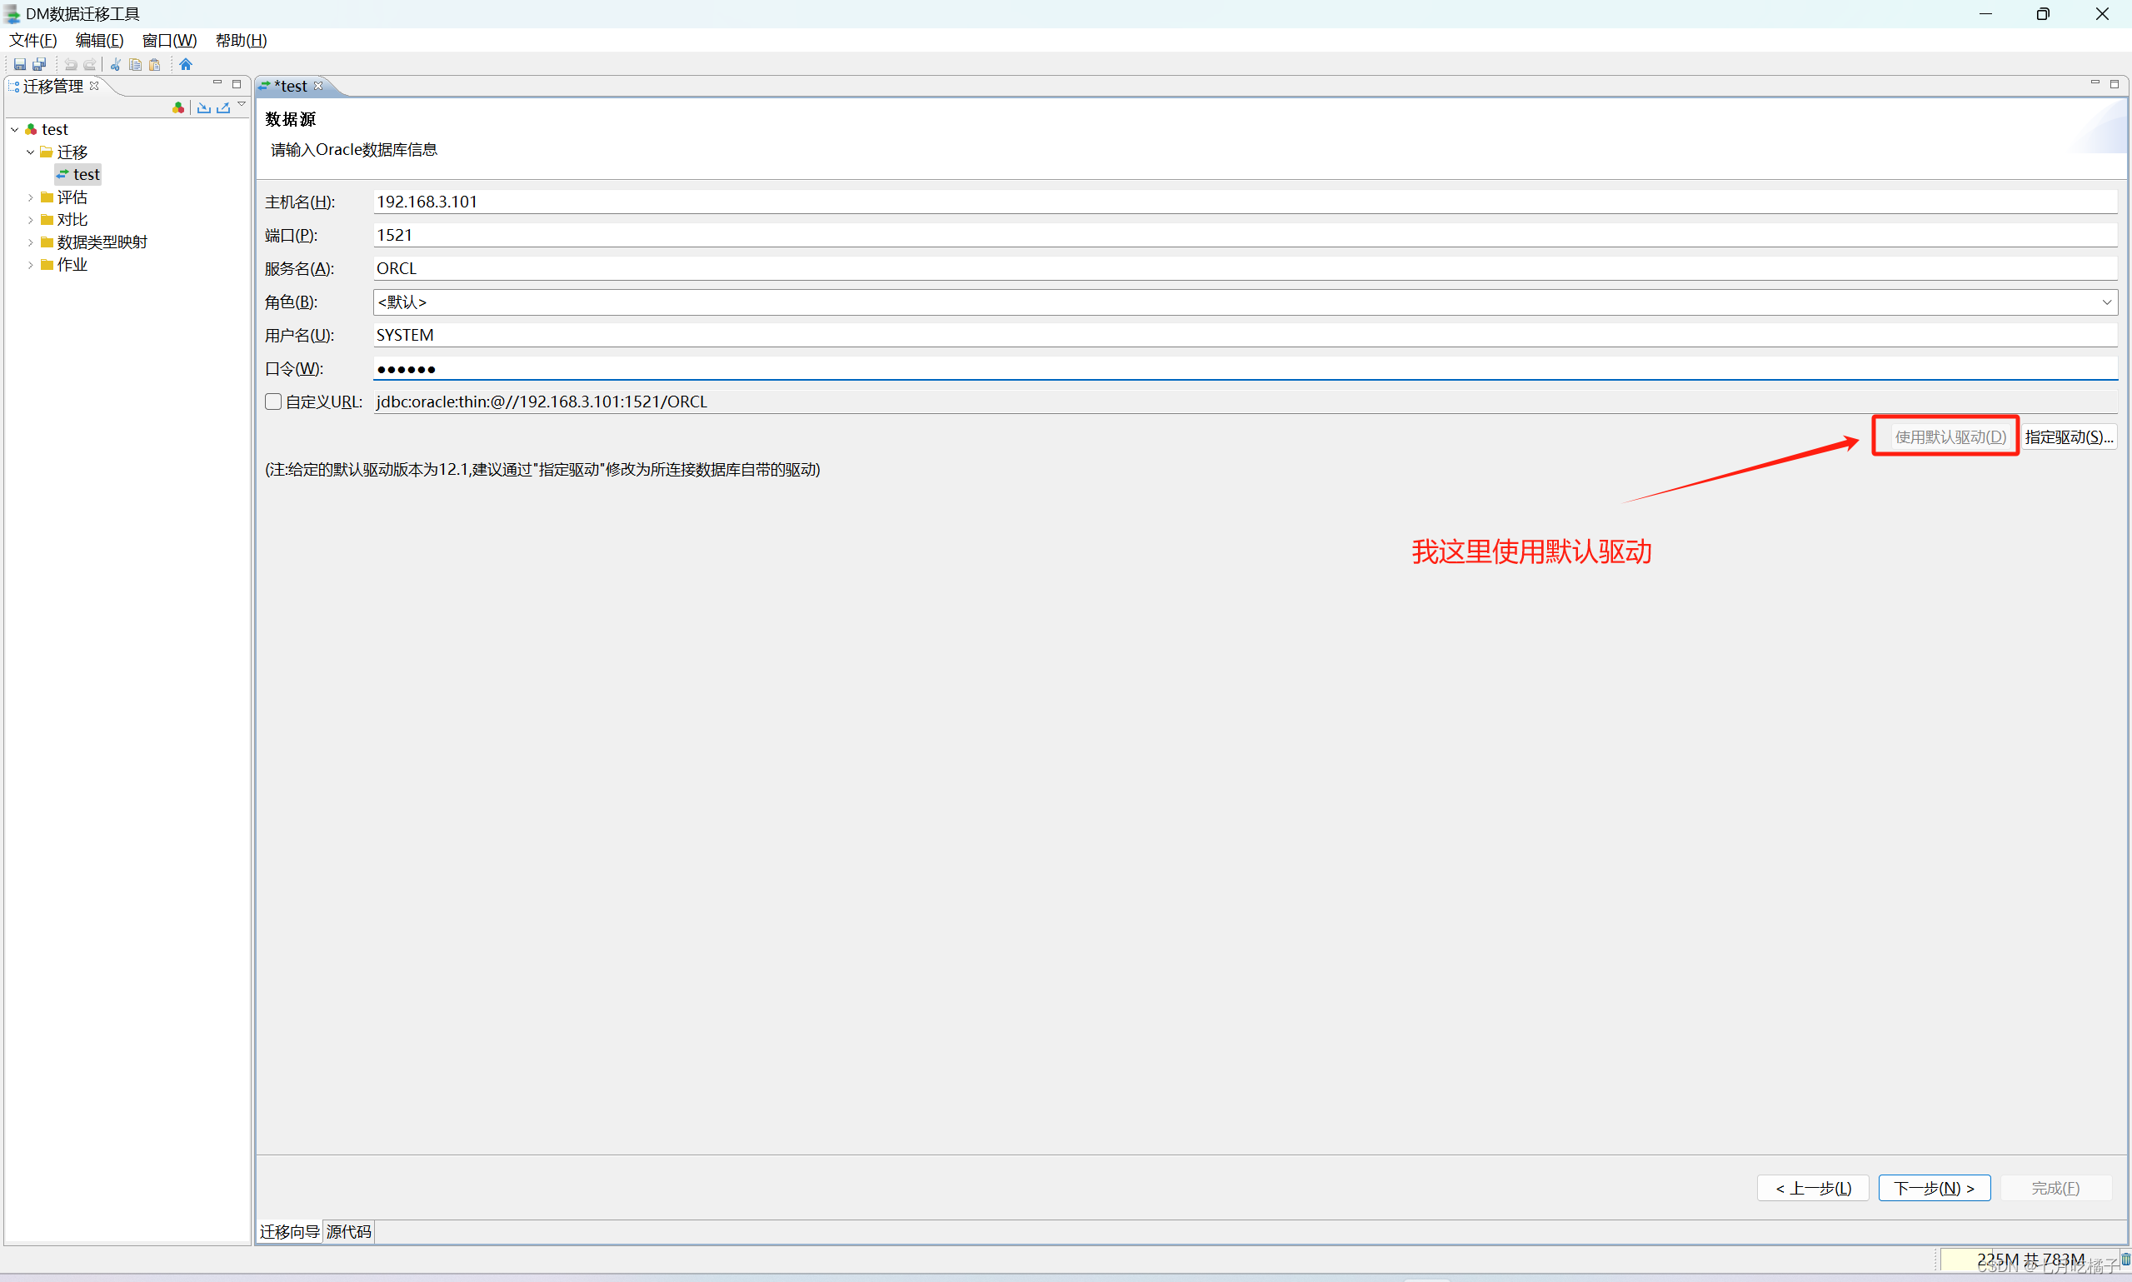2132x1282 pixels.
Task: Select the root test project row
Action: click(47, 130)
